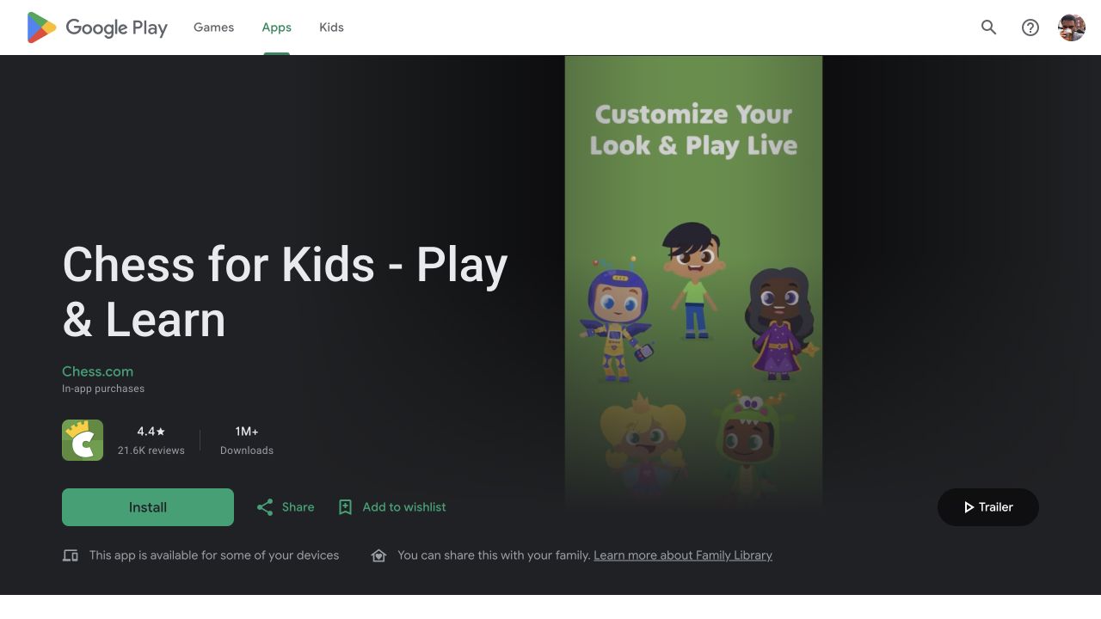This screenshot has height=619, width=1101.
Task: Open the Help center question-mark icon
Action: (x=1030, y=28)
